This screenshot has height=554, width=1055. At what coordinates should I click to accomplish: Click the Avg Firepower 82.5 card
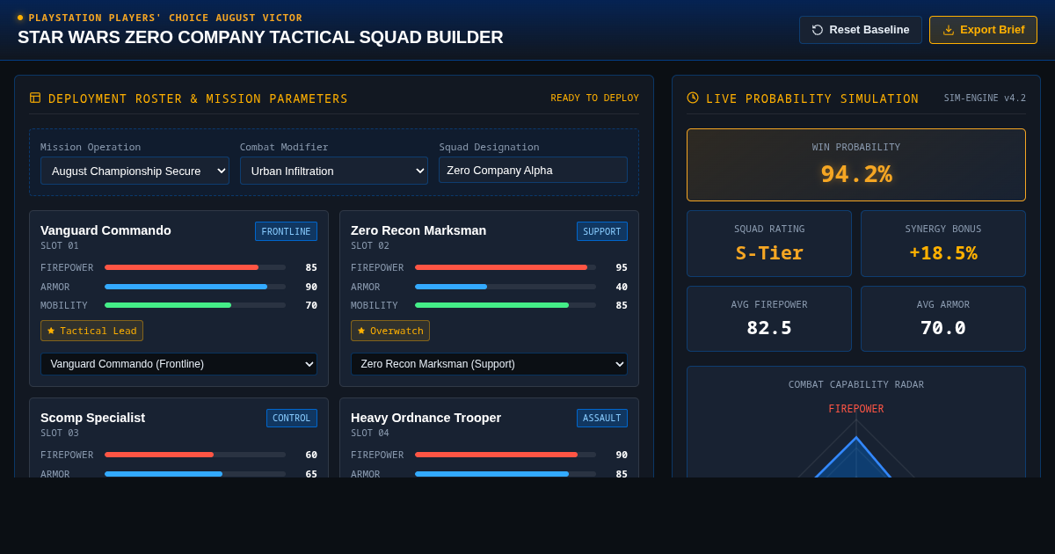(x=769, y=319)
